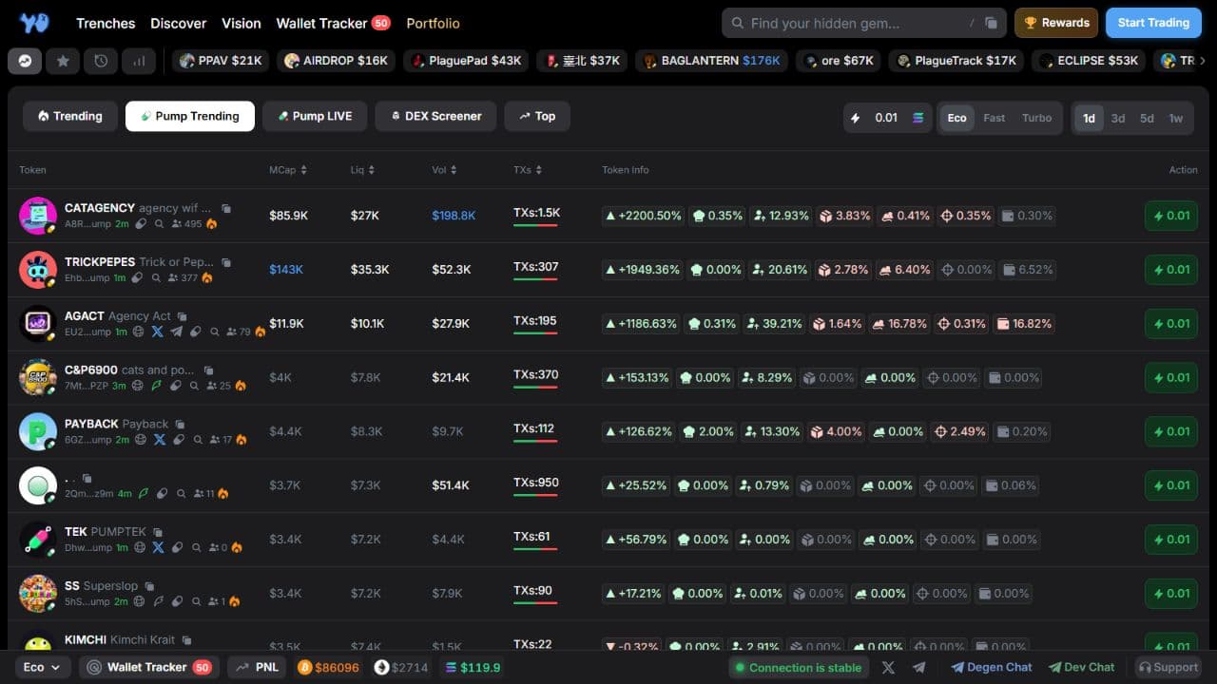Switch to Turbo speed mode
Viewport: 1217px width, 684px height.
pyautogui.click(x=1036, y=118)
